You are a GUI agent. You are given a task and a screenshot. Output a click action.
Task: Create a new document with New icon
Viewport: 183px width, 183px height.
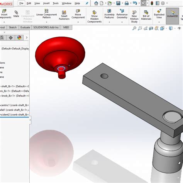(102, 3)
